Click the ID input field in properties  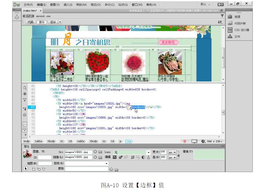tap(45, 157)
